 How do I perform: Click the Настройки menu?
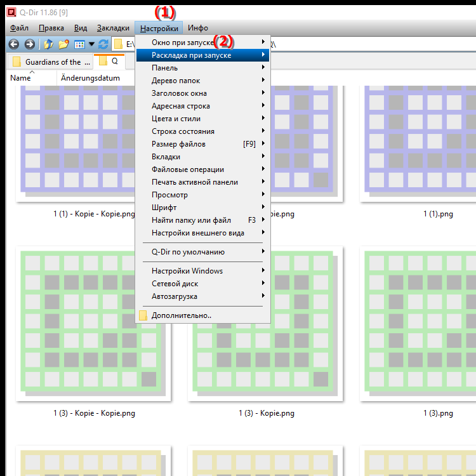(159, 28)
